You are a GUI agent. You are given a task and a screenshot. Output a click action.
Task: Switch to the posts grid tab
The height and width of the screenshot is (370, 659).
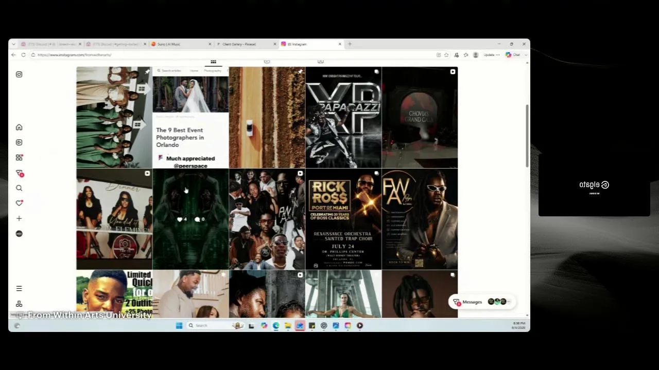[213, 62]
